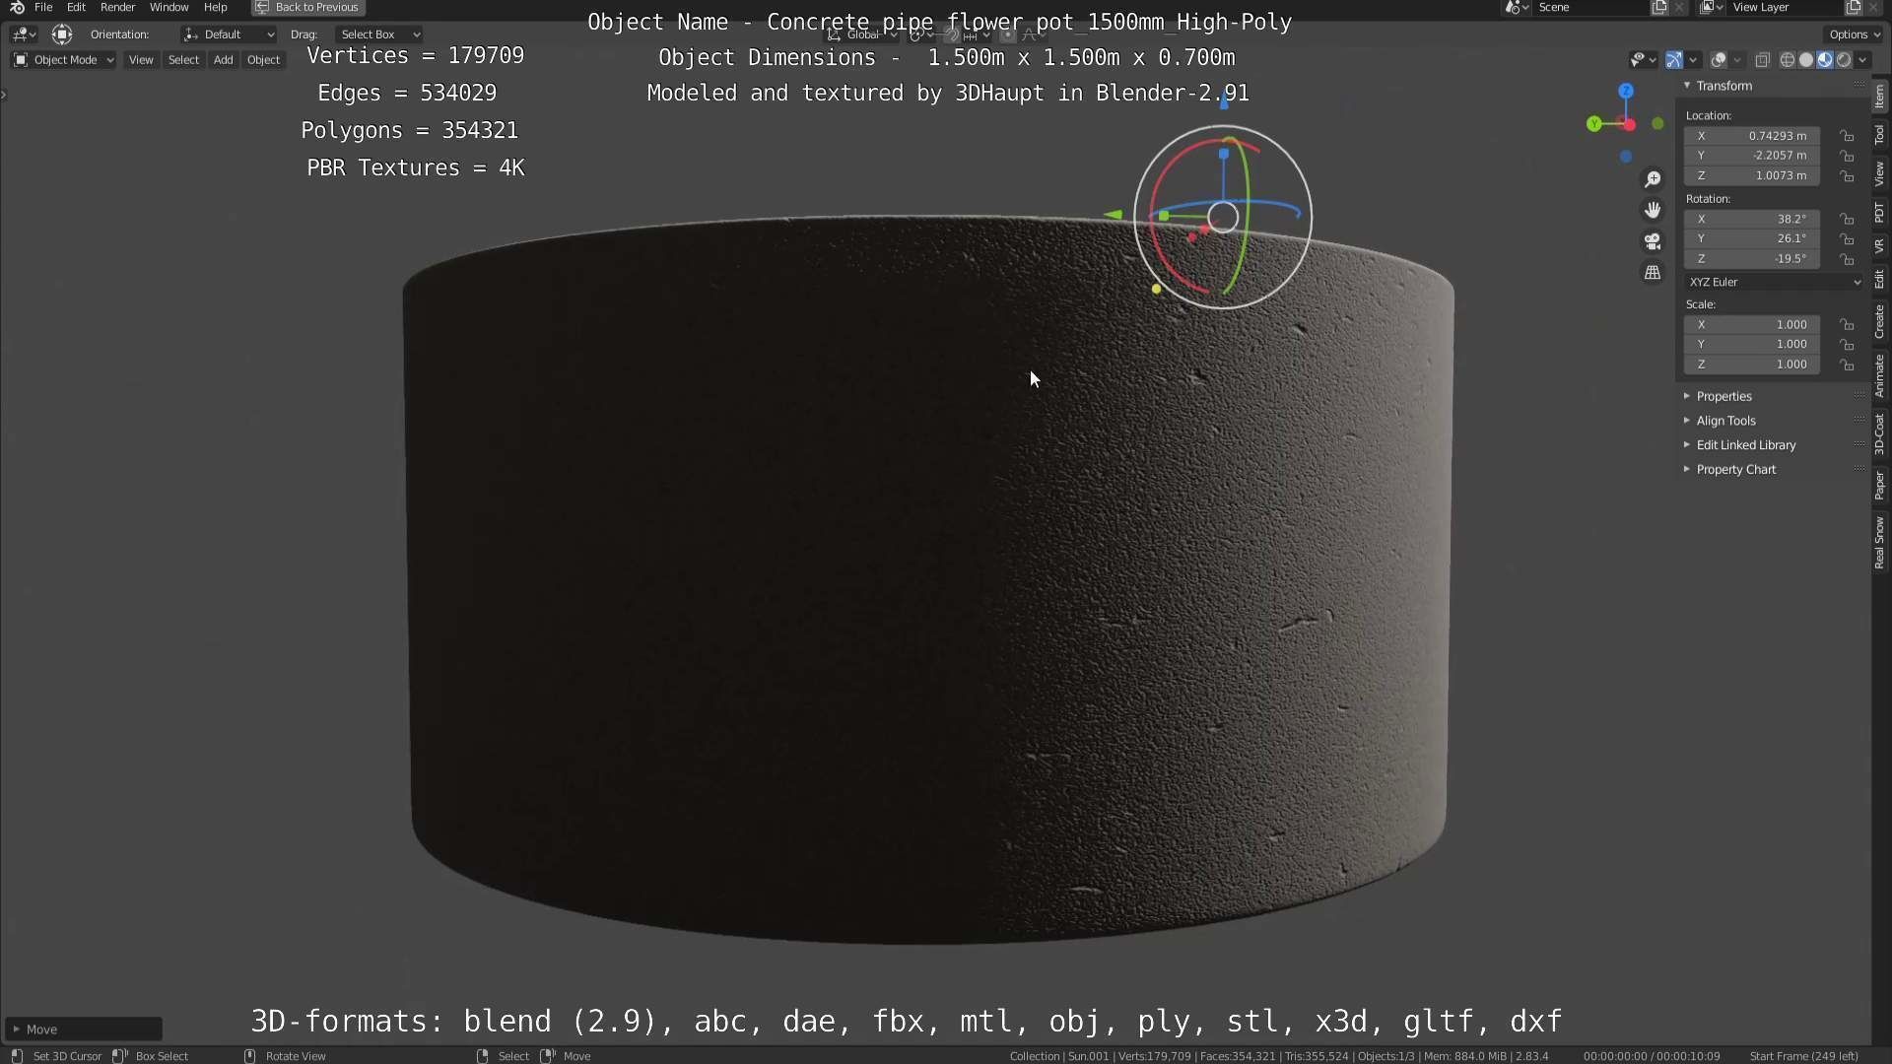Lock the Scale Y value

1847,344
